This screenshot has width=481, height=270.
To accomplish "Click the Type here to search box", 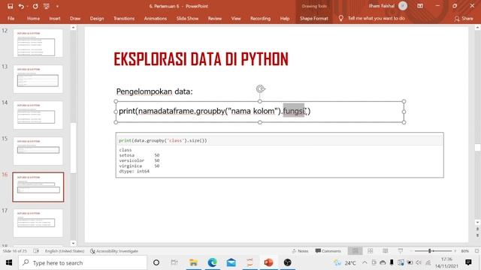I will coord(82,262).
